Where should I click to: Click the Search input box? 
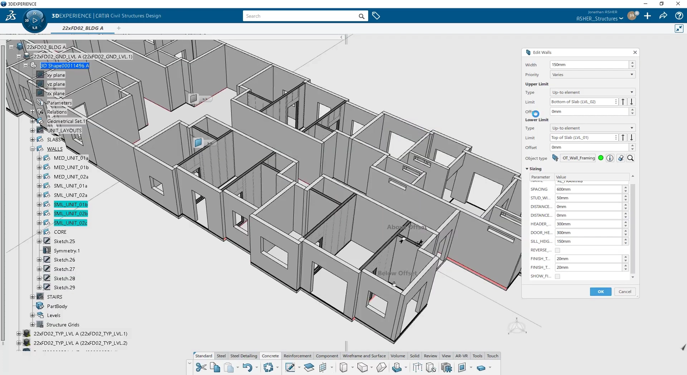301,16
